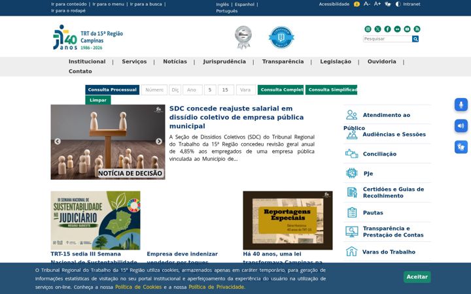Click the Audiências e Sessões icon
Viewport: 471px width, 294px height.
coord(352,135)
